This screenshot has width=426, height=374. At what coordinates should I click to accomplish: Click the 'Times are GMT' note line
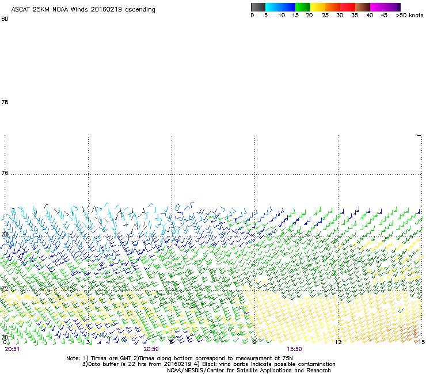[x=180, y=358]
